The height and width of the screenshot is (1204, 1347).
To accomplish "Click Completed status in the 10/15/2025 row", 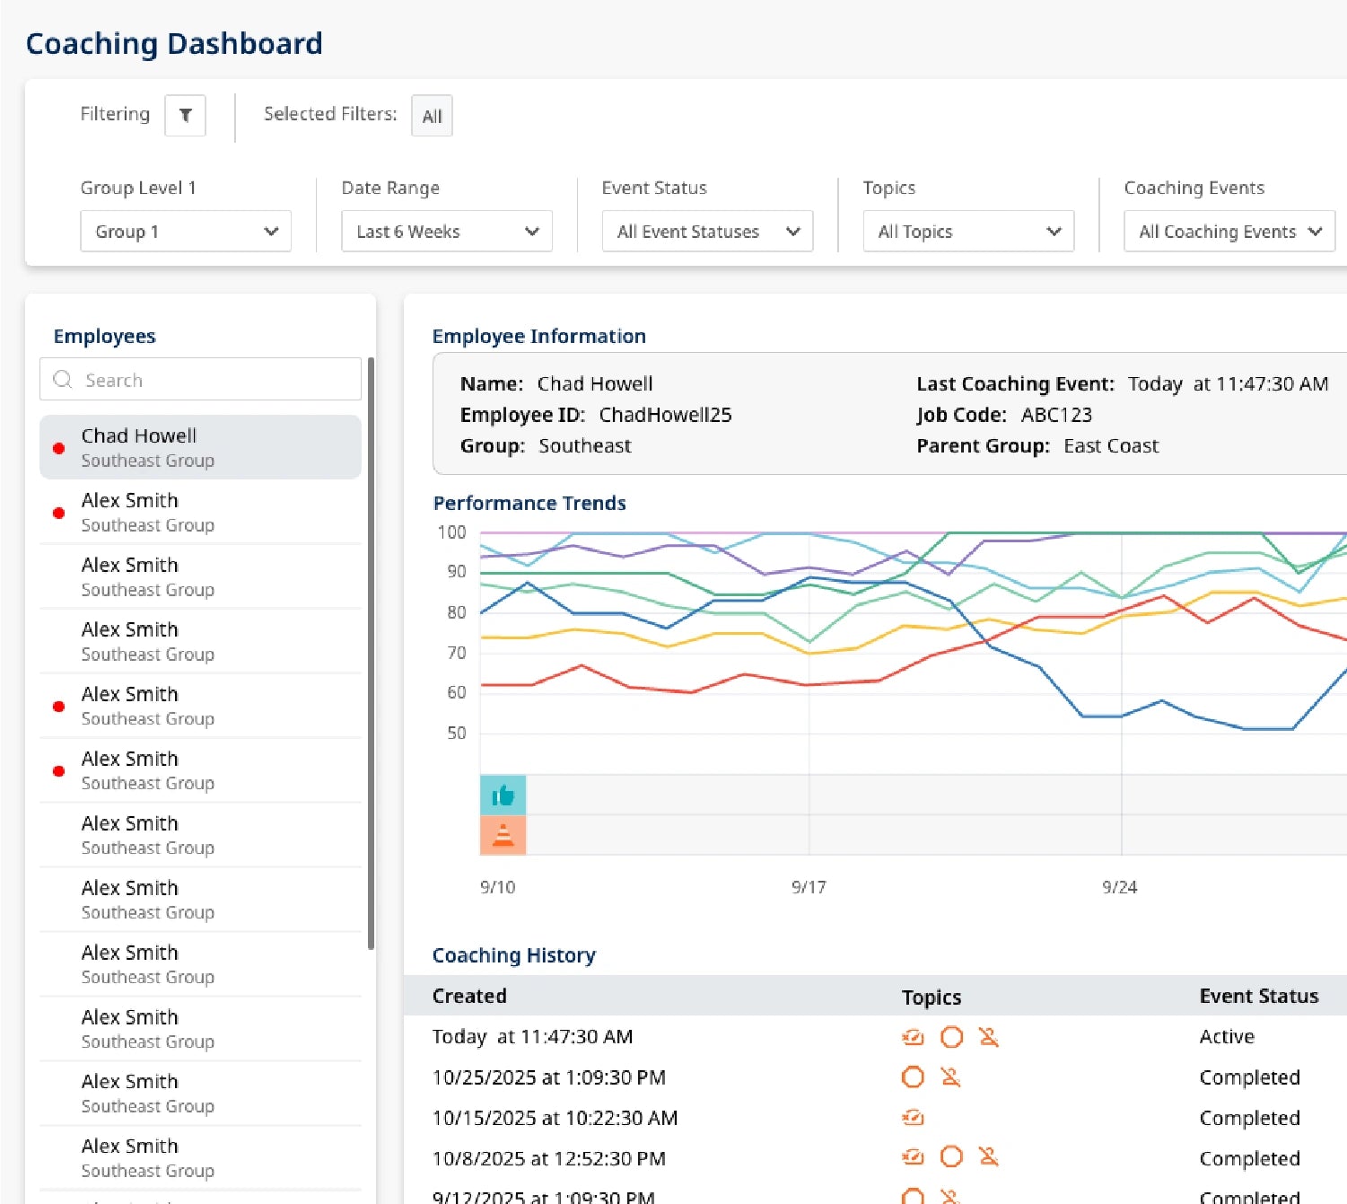I will [1249, 1118].
